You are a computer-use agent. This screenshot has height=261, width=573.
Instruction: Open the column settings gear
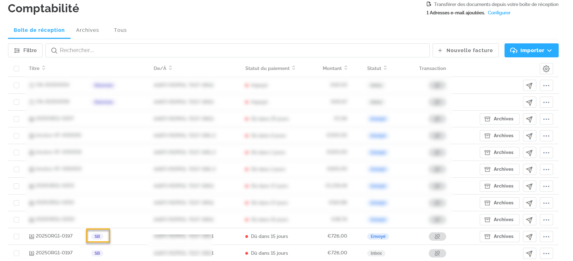(546, 69)
